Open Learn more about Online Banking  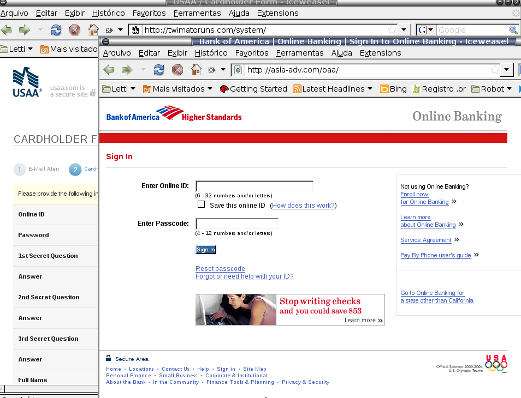[x=428, y=221]
